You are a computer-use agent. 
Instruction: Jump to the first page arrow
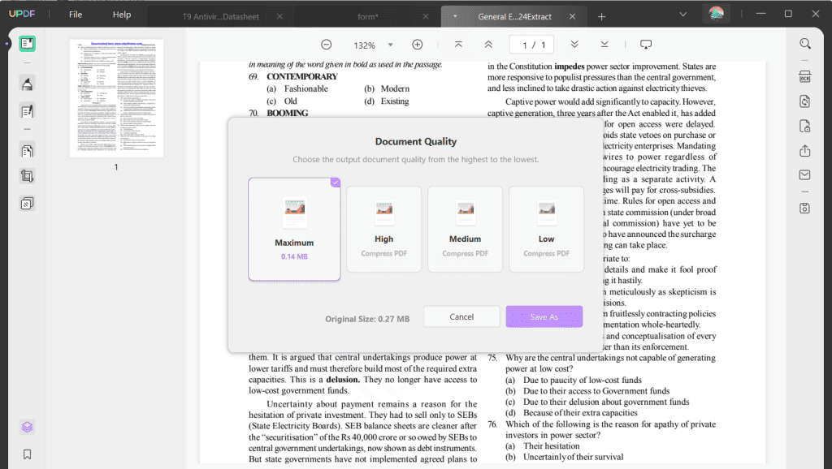[x=458, y=45]
